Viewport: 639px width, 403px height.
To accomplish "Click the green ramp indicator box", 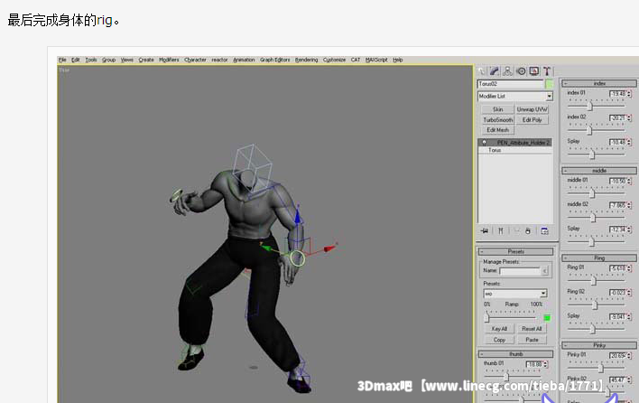I will coord(547,317).
